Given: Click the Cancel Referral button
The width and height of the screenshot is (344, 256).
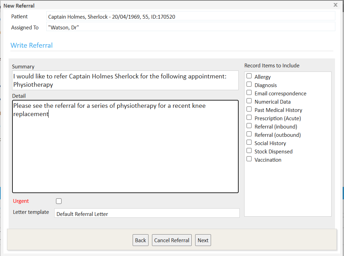Looking at the screenshot, I should pyautogui.click(x=172, y=240).
